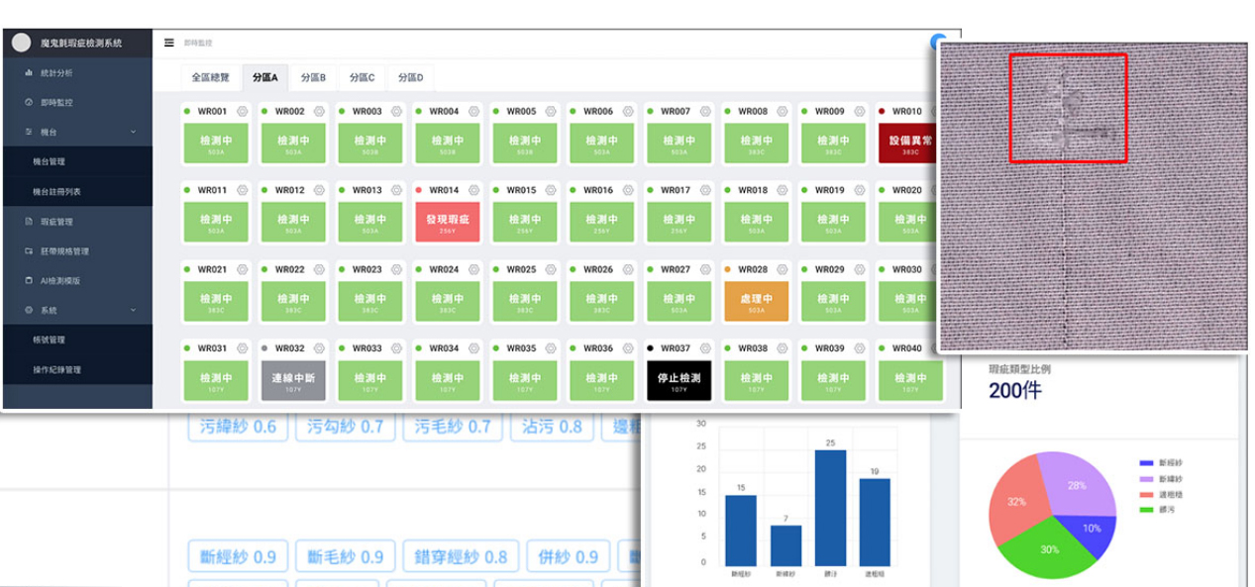Open 機台註冊列表 under the 機台 submenu
Viewport: 1255px width, 587px height.
coord(56,191)
